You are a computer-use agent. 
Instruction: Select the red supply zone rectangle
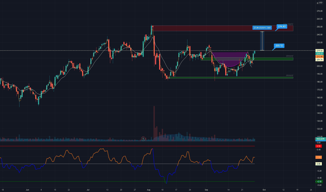click(x=223, y=28)
